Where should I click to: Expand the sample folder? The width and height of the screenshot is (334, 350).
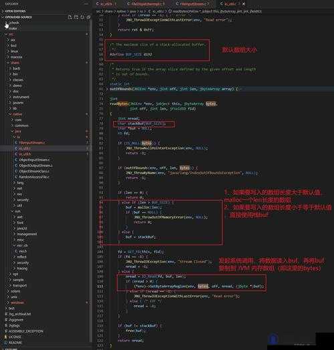(x=17, y=280)
